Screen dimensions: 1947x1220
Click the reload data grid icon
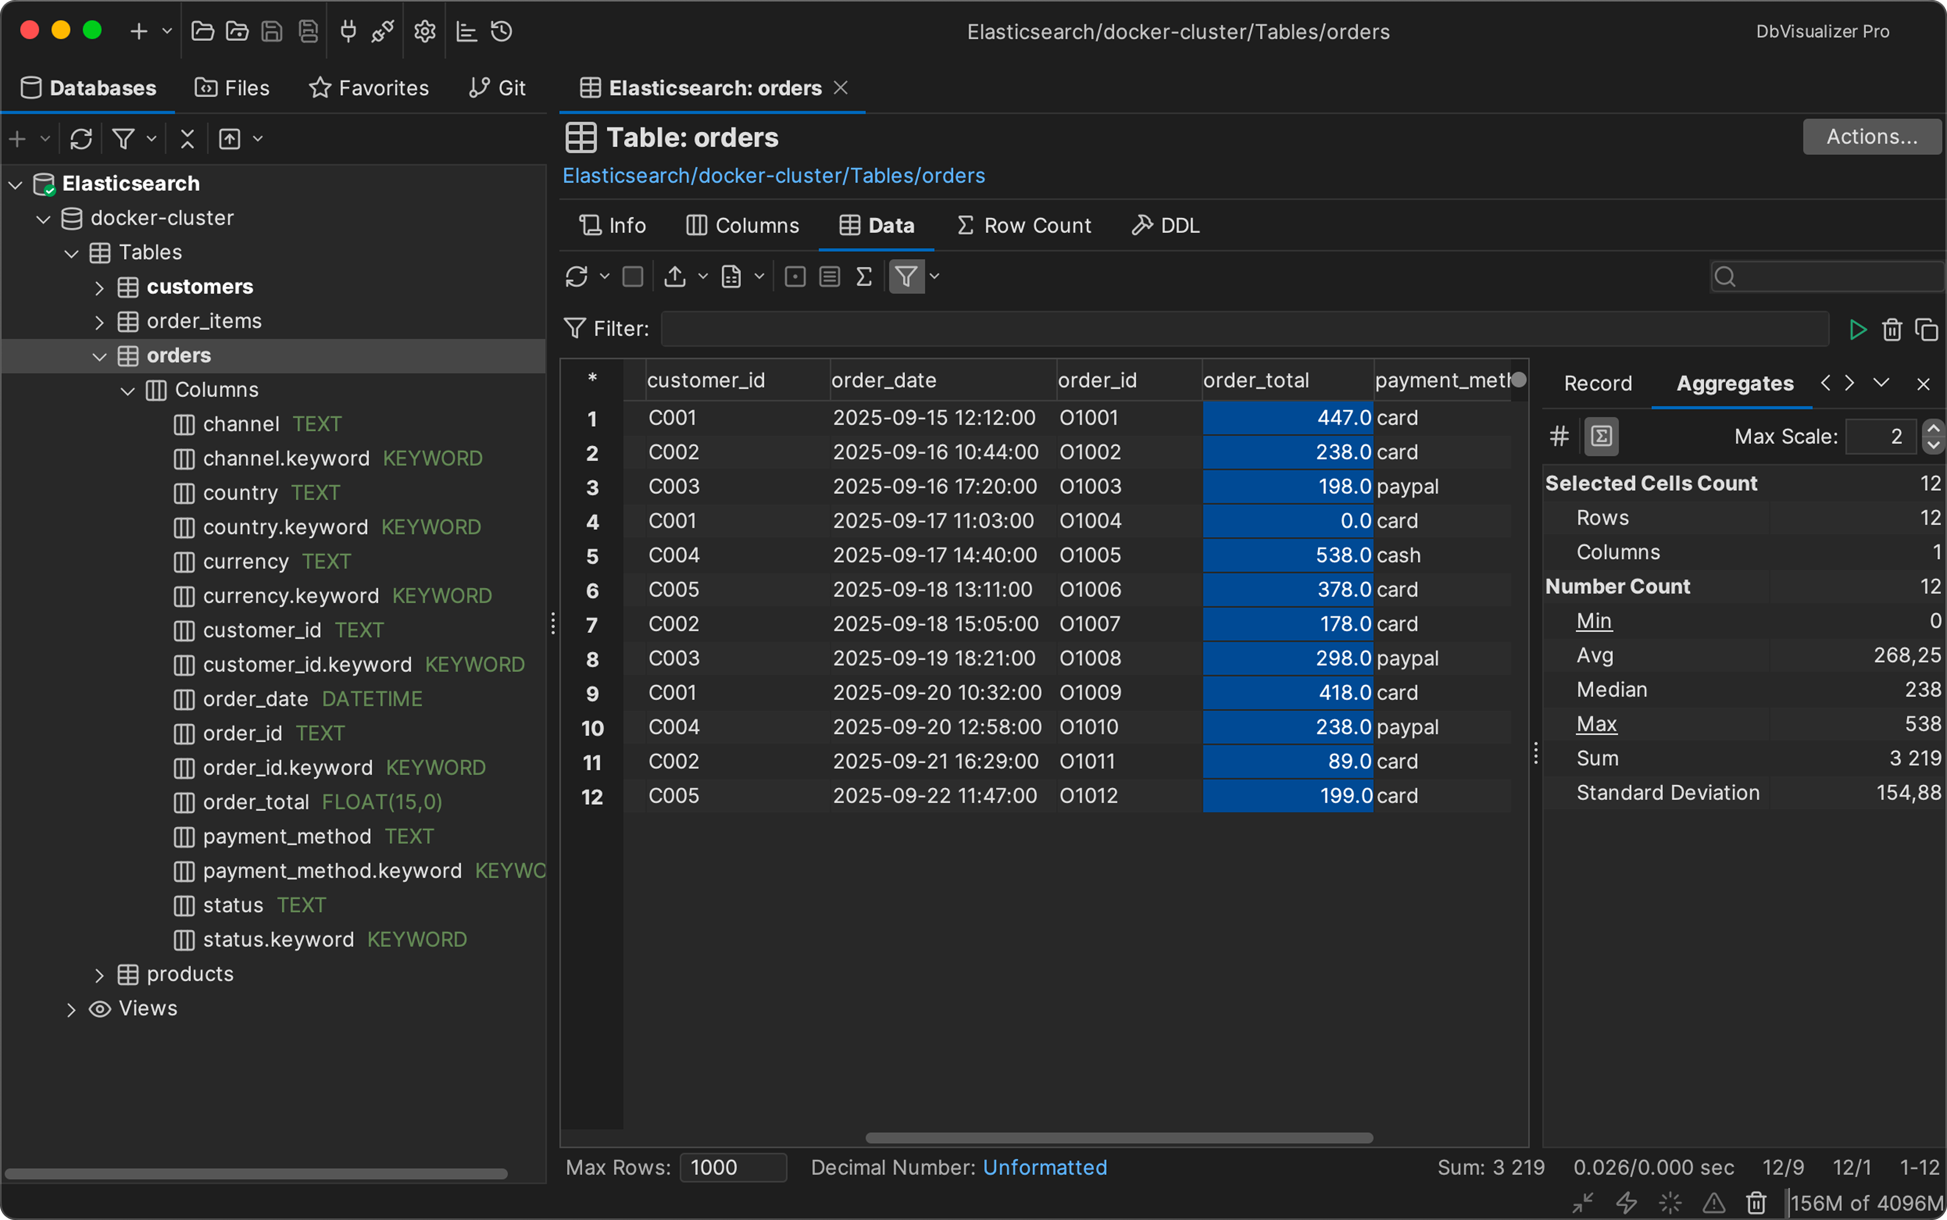[576, 277]
